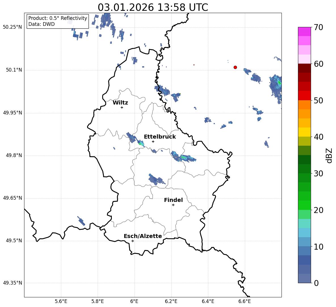Click the 49.5°N latitude label
Screen dimensions: 336x307
14,241
